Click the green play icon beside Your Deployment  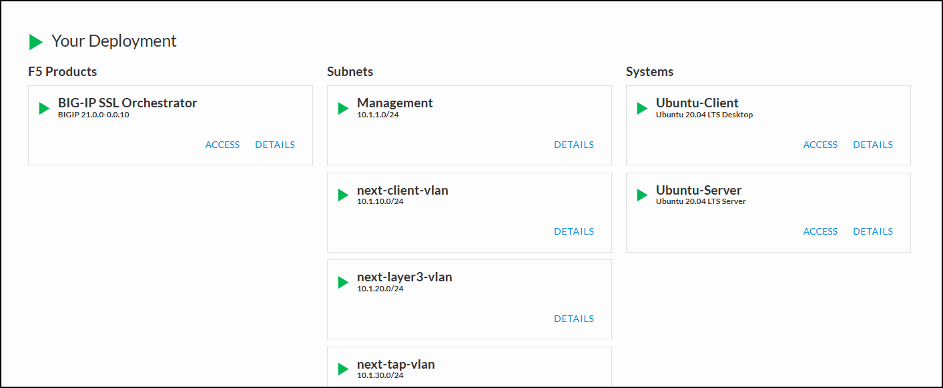tap(36, 42)
